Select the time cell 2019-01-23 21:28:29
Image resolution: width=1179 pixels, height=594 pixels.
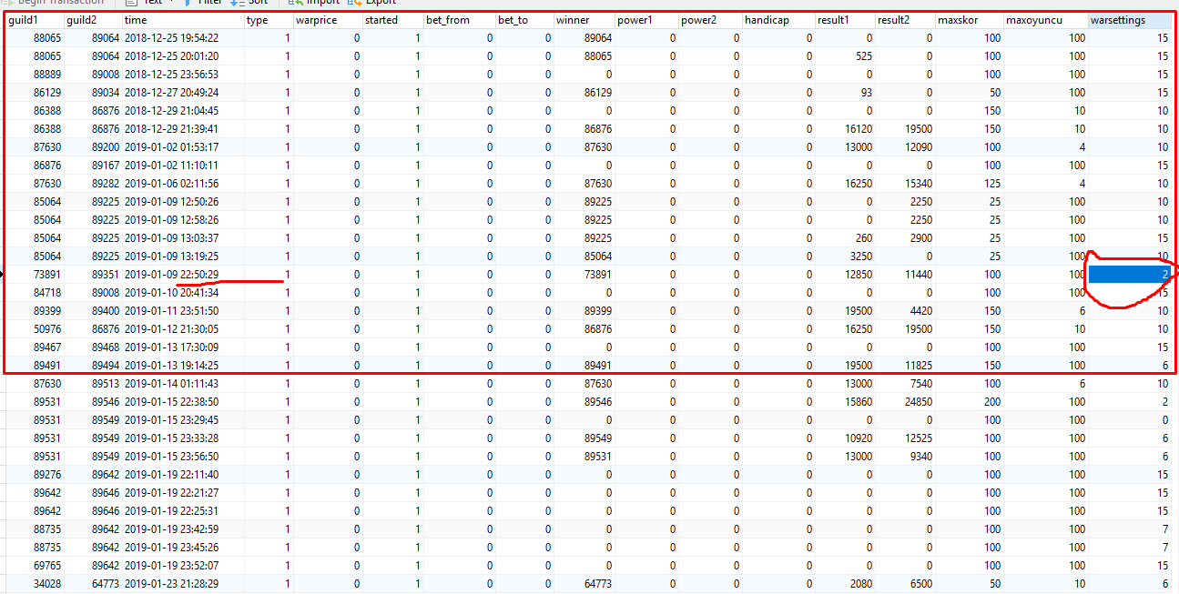[171, 584]
